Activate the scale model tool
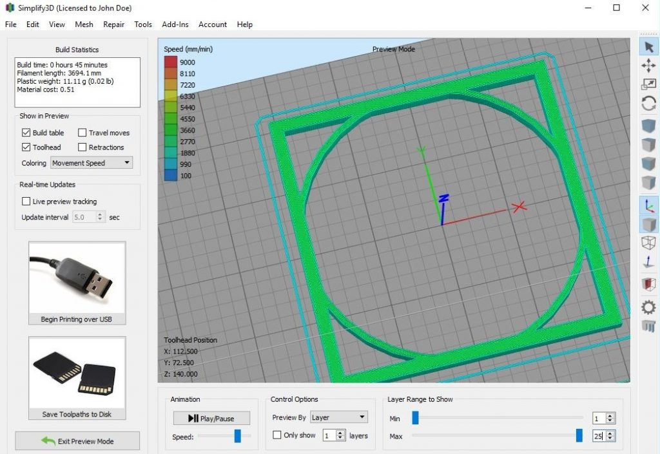660x454 pixels. [648, 82]
